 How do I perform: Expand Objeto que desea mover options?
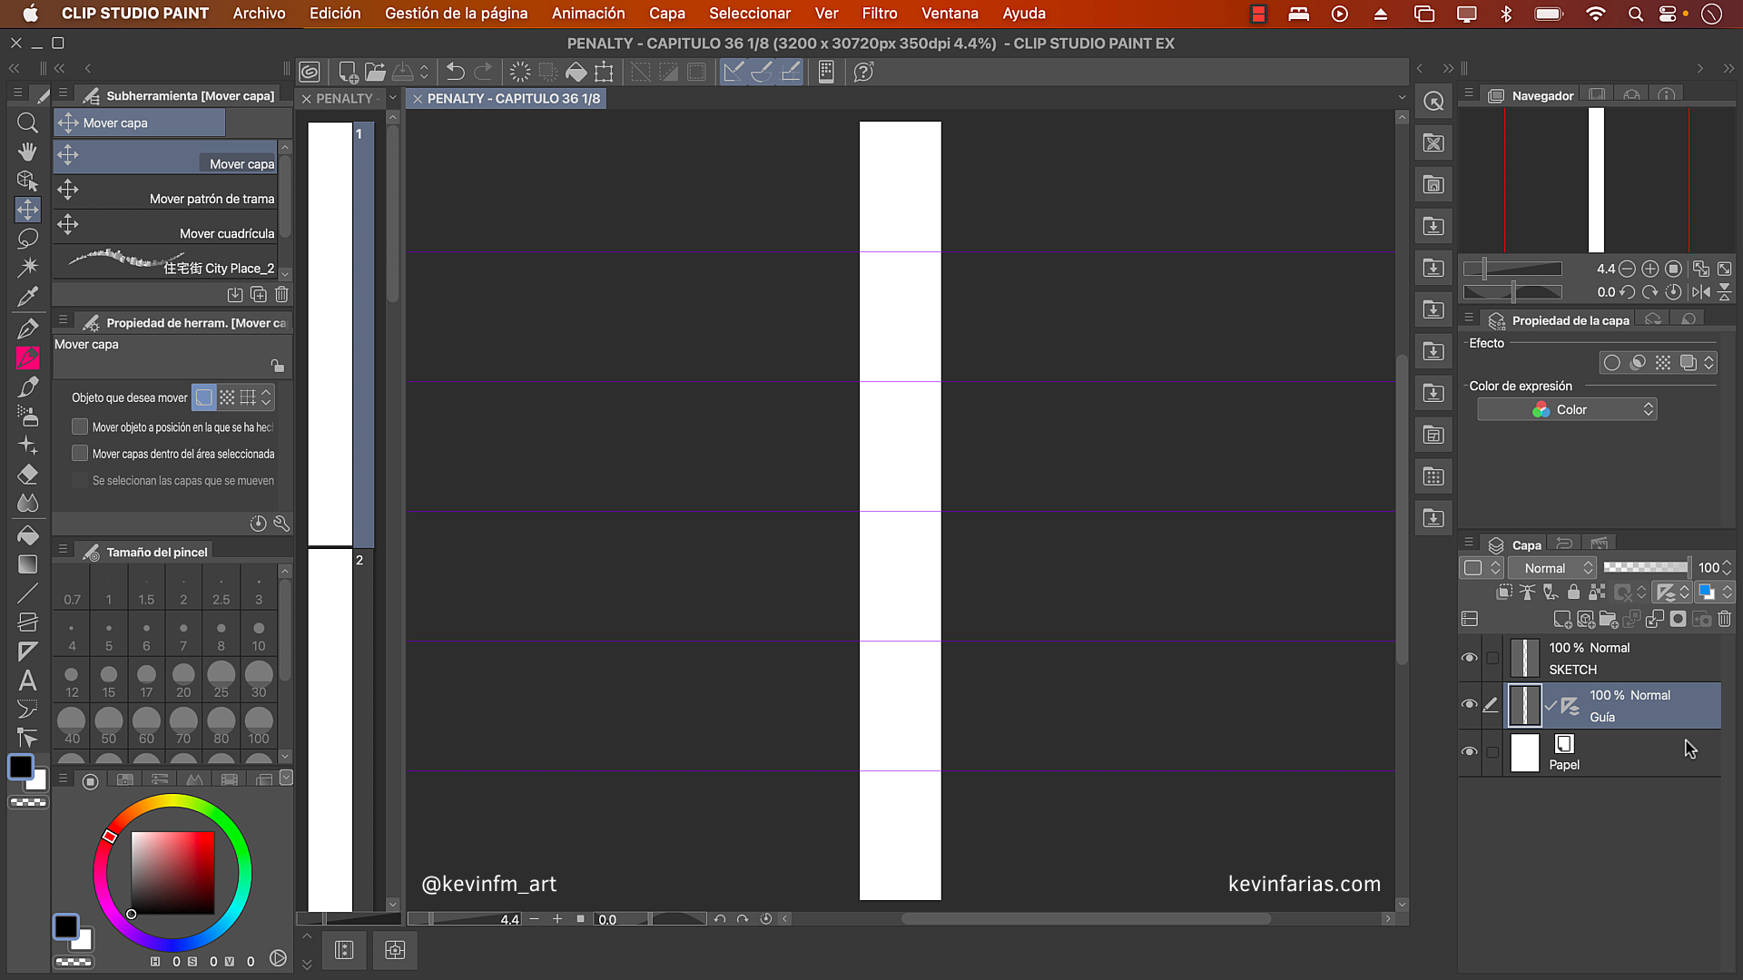(x=266, y=397)
